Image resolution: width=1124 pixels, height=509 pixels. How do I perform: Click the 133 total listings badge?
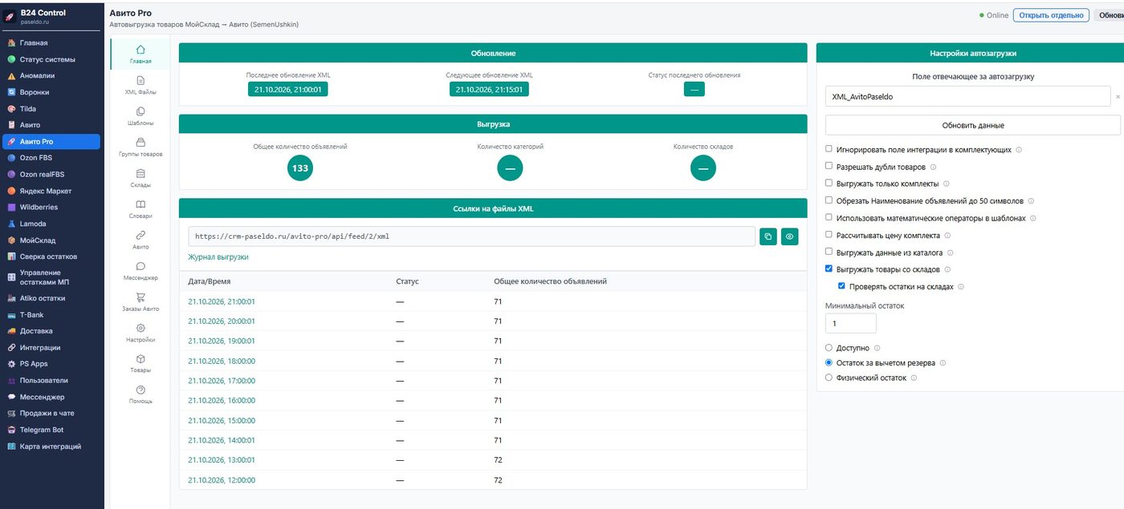[x=300, y=168]
